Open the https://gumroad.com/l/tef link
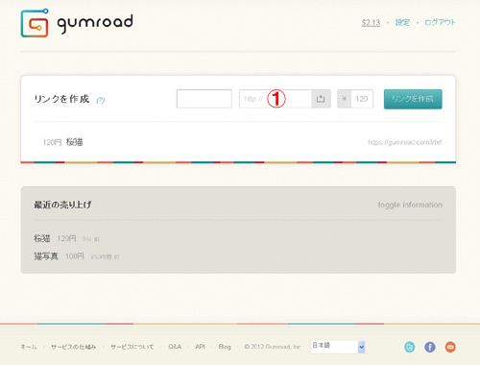 [405, 142]
